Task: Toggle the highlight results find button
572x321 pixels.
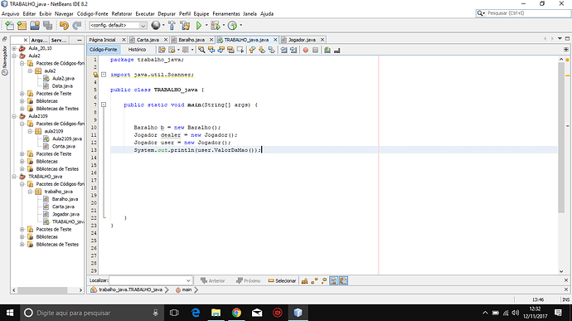Action: [x=333, y=281]
